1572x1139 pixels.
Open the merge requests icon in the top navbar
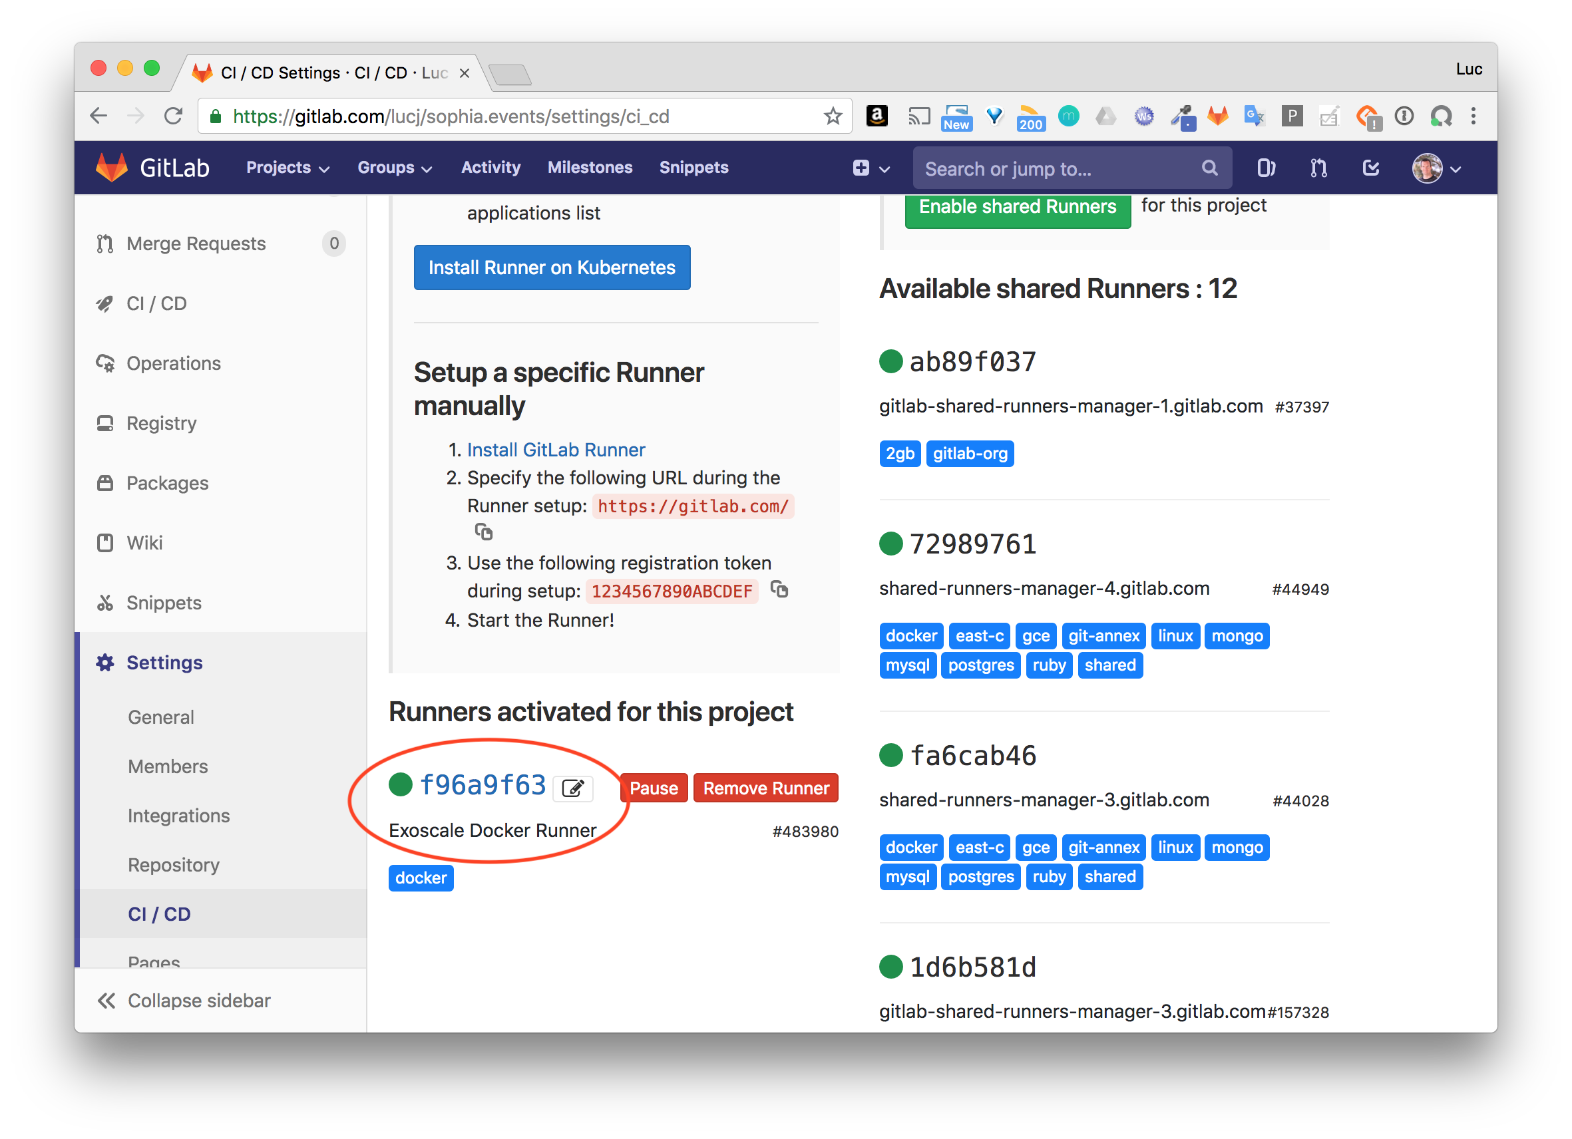coord(1318,168)
